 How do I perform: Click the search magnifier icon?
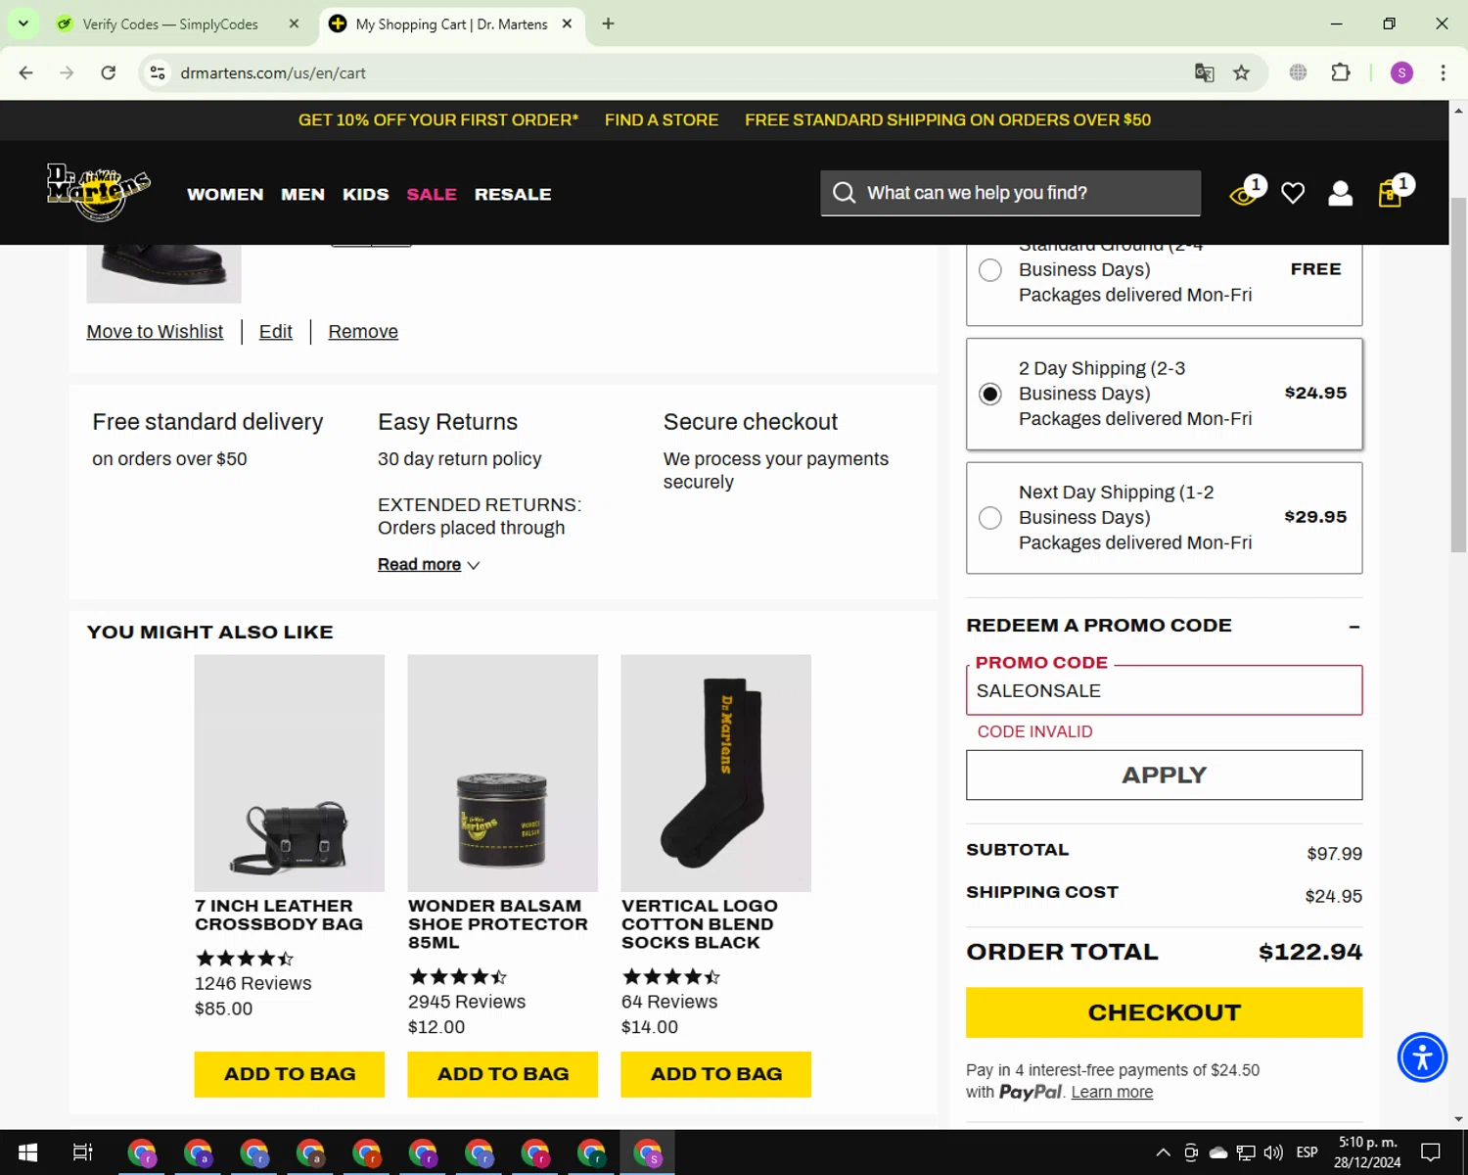click(x=844, y=193)
